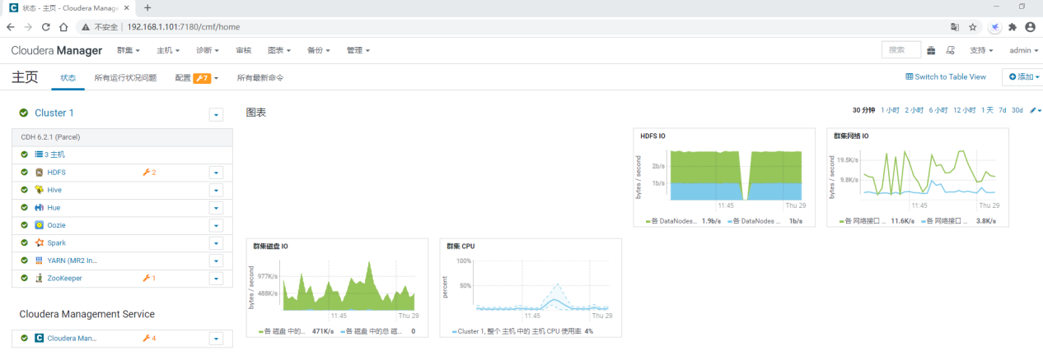Open the Chrome profile avatar icon

pos(1030,26)
